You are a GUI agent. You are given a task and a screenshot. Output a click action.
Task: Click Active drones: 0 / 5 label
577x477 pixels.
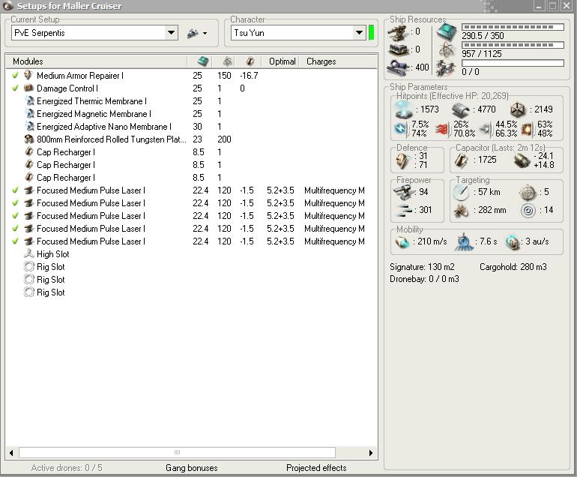tap(67, 468)
